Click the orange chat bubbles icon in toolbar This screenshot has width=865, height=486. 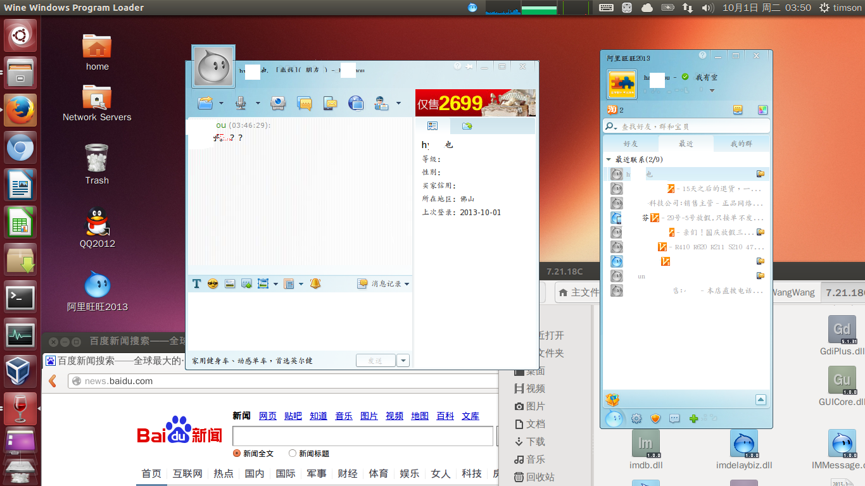(x=305, y=103)
